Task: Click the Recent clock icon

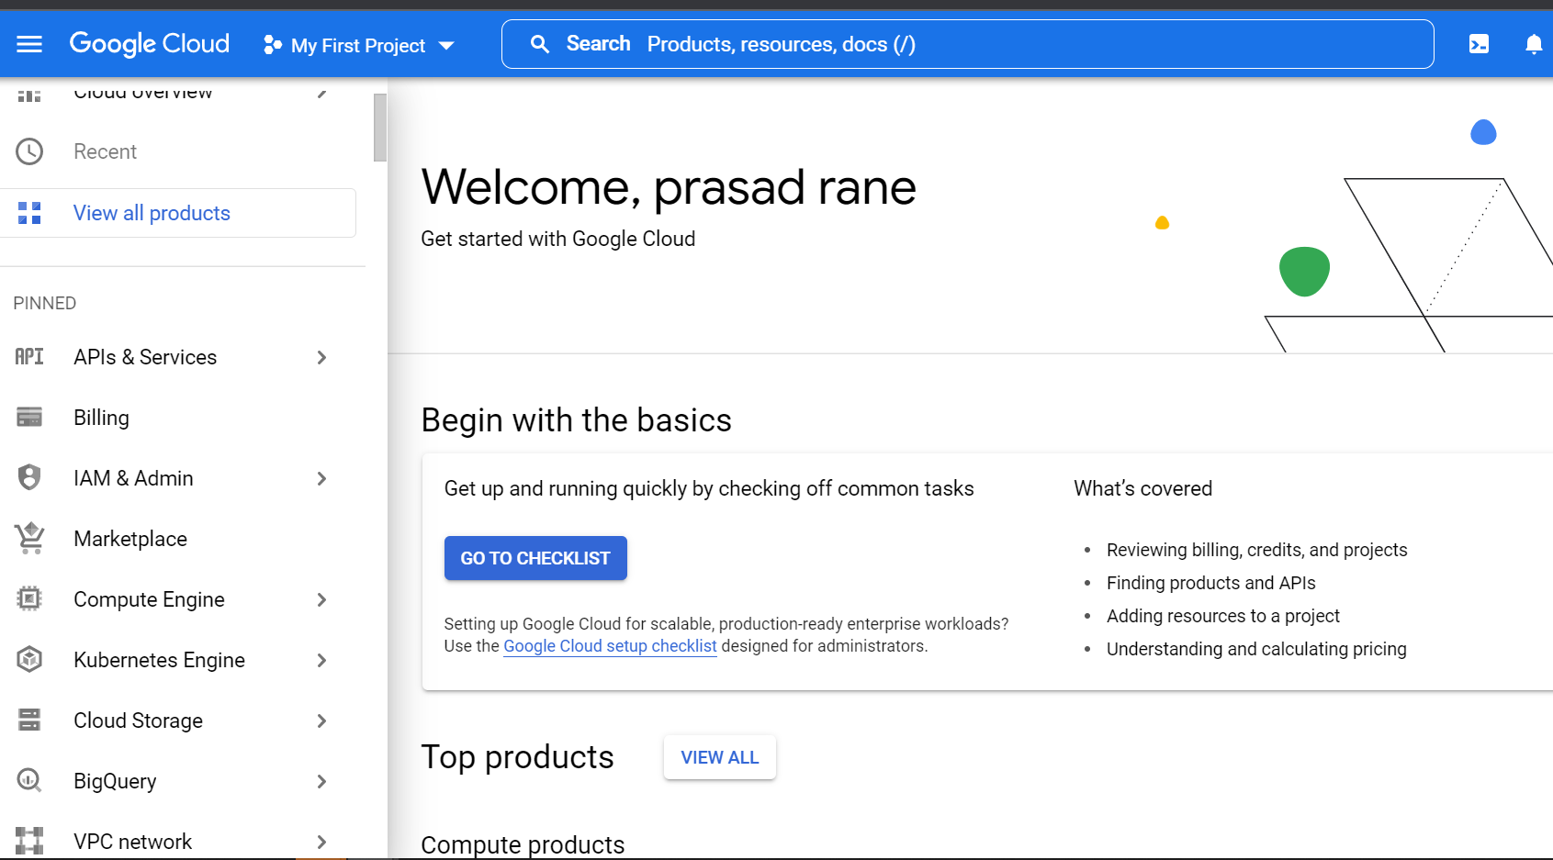Action: [x=29, y=151]
